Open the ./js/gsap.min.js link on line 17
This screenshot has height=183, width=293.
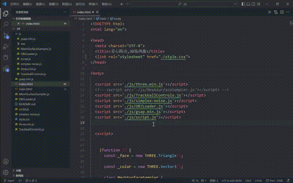point(142,112)
